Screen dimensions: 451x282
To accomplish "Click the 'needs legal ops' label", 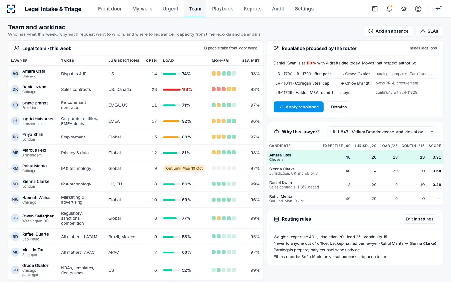I will click(423, 48).
